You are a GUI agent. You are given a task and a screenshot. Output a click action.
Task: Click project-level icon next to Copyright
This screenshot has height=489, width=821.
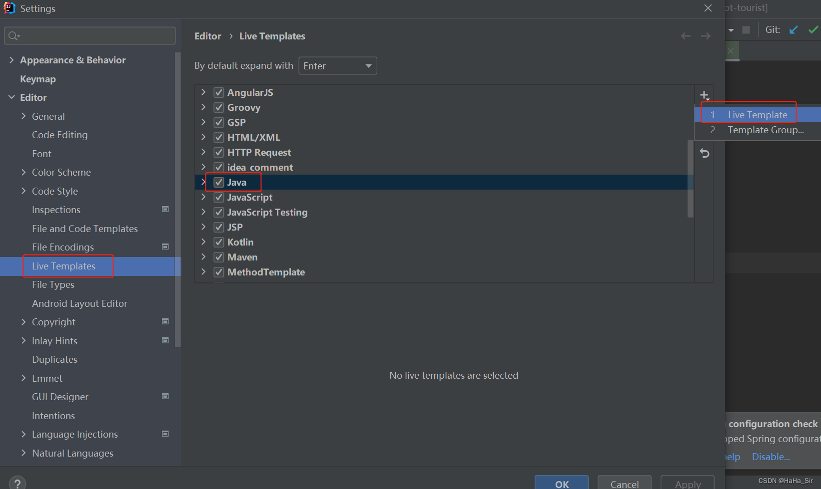pyautogui.click(x=165, y=321)
